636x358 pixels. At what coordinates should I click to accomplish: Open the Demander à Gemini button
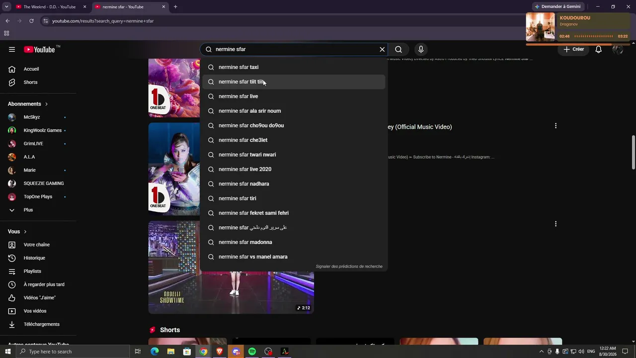(557, 6)
